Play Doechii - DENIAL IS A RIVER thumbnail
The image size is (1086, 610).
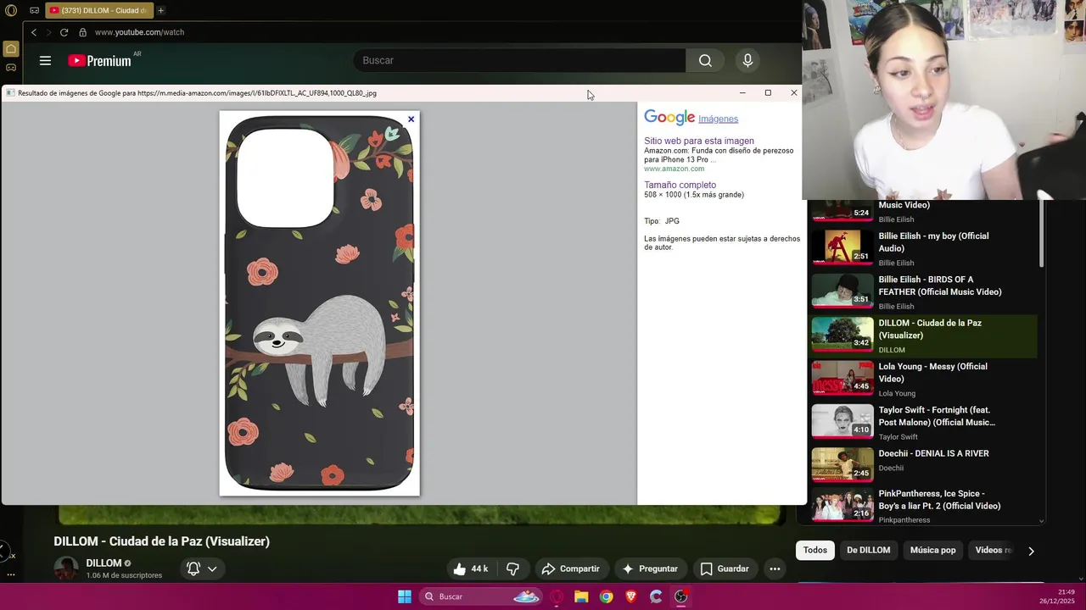click(842, 464)
